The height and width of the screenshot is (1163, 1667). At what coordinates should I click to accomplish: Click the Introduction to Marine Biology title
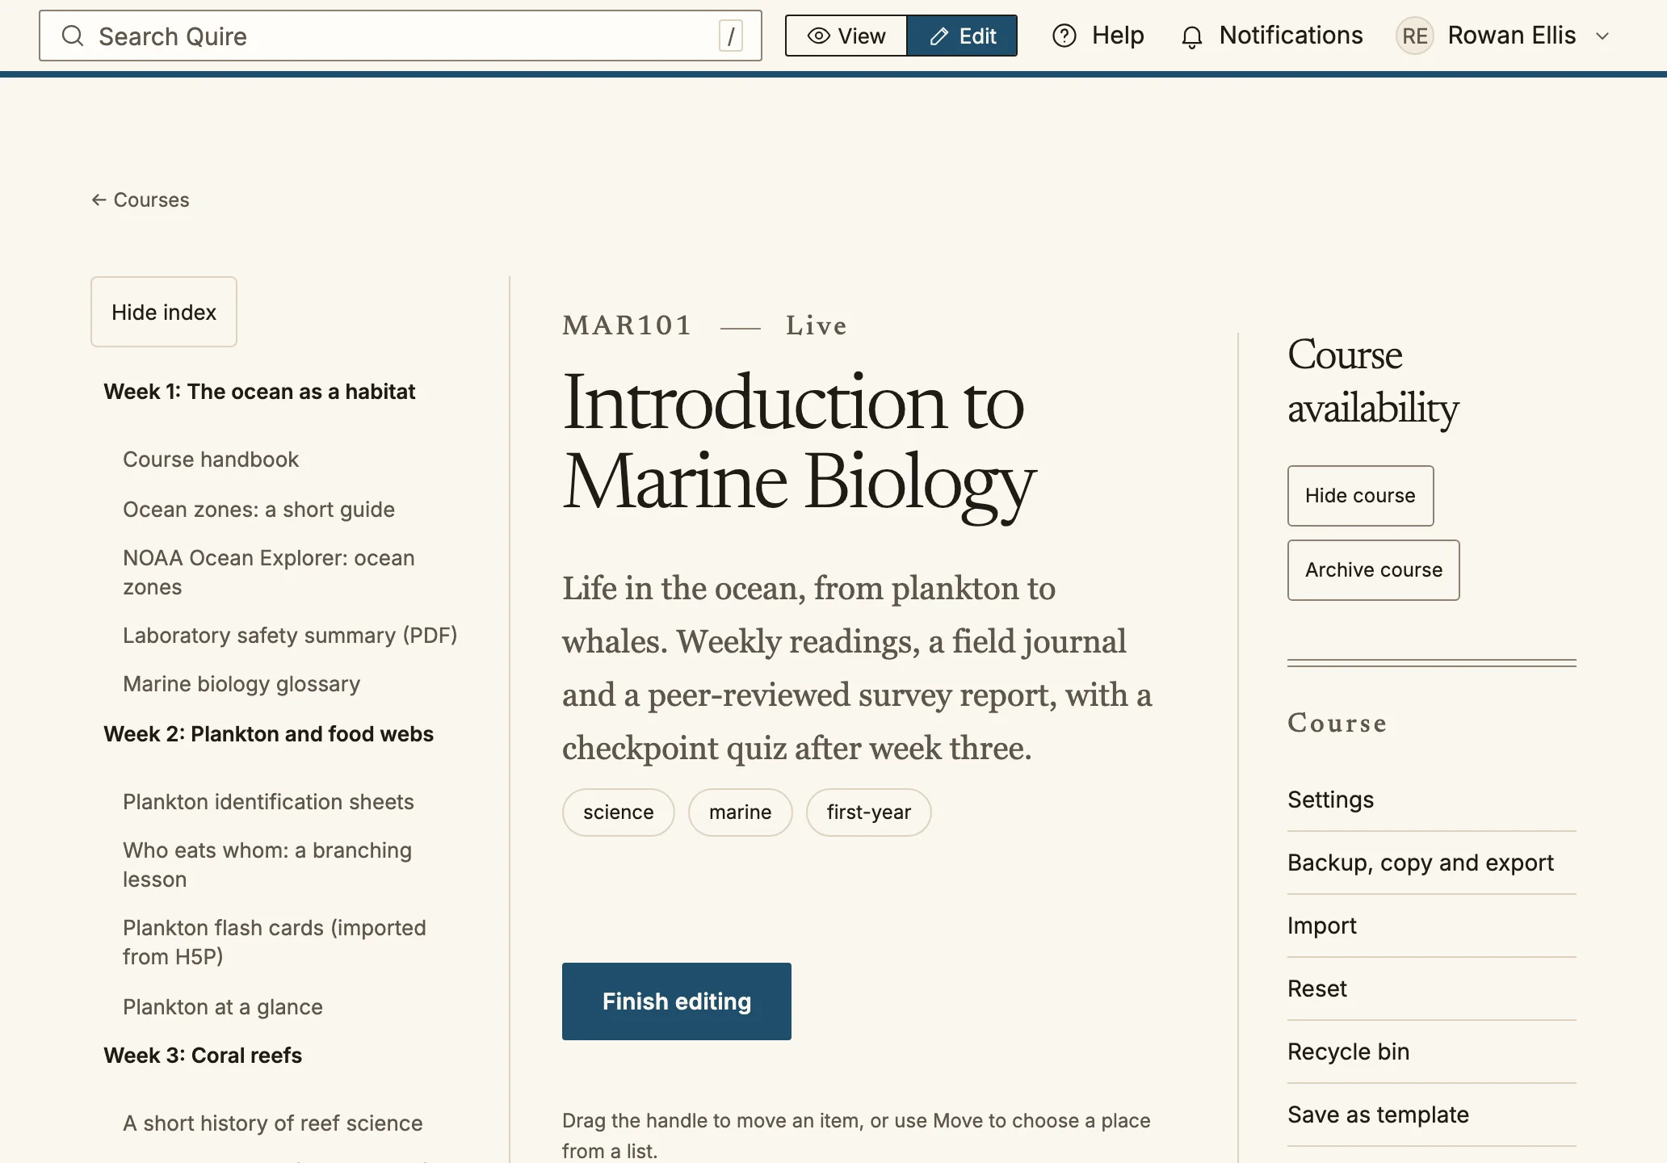pyautogui.click(x=799, y=442)
